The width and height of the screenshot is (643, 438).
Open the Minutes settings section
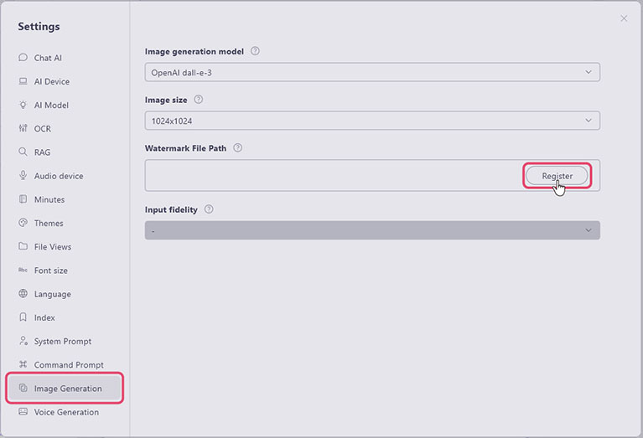[x=49, y=199]
